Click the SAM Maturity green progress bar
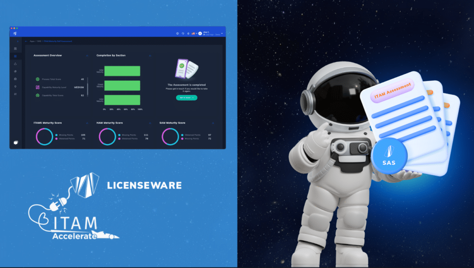474x268 pixels. pos(122,71)
